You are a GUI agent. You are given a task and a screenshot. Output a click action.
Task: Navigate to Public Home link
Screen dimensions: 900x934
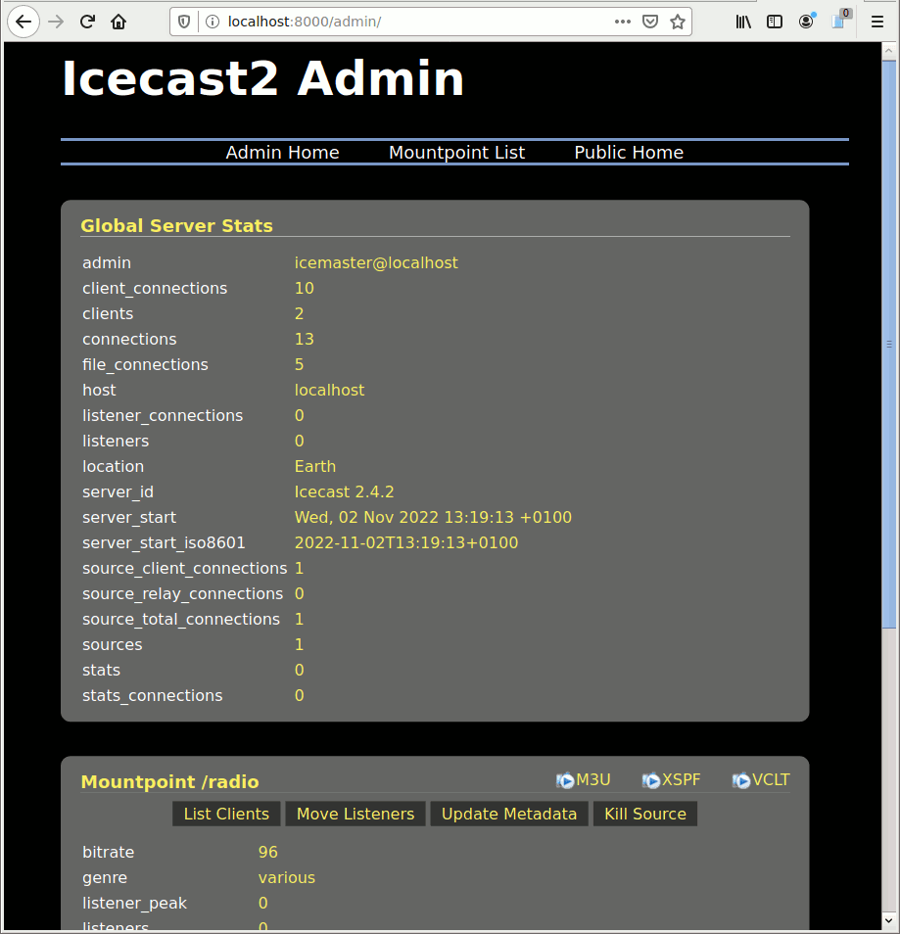(x=629, y=153)
